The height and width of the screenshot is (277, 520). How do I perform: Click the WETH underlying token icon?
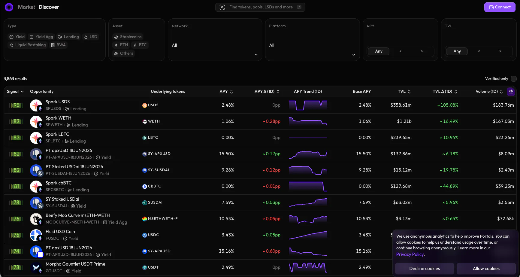click(144, 121)
